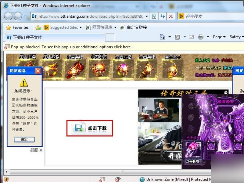Select the 下载BT种子文件 browser tab
Screen dimensions: 244x183
[x=30, y=38]
